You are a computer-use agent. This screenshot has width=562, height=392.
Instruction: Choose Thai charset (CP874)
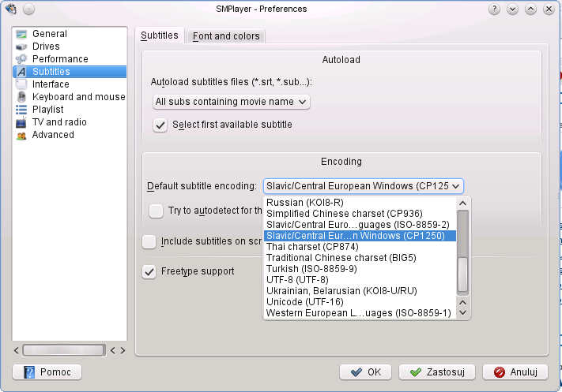(360, 247)
